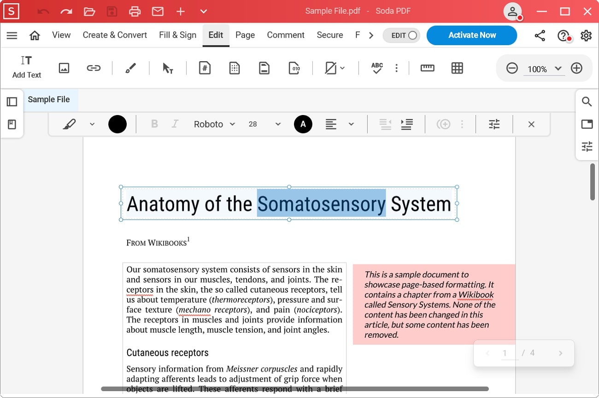Share the document via share icon
The image size is (599, 398).
pos(540,35)
